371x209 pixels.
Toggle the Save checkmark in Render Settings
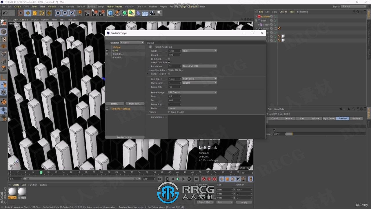coord(107,51)
